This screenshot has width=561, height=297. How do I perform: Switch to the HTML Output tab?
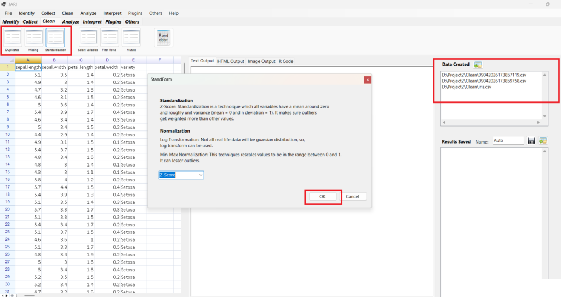230,61
